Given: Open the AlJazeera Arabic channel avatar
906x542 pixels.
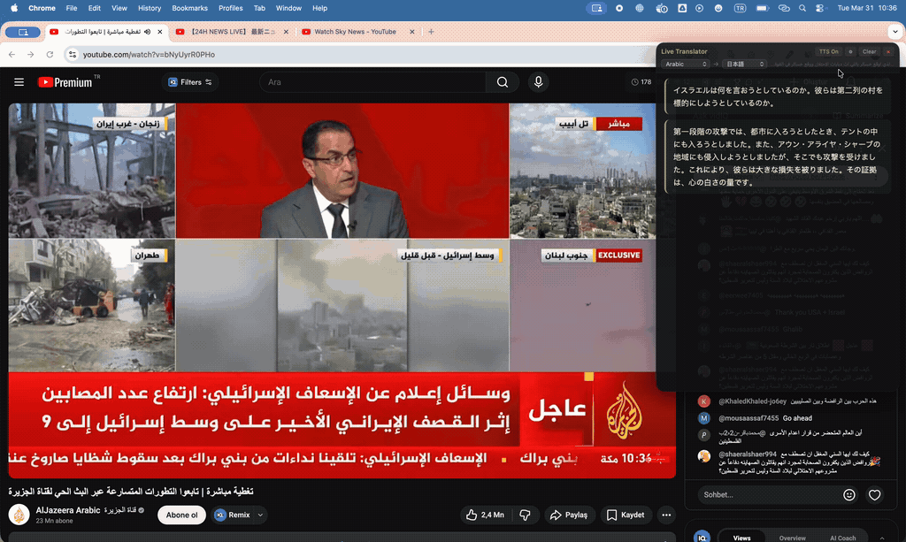Looking at the screenshot, I should coord(19,515).
